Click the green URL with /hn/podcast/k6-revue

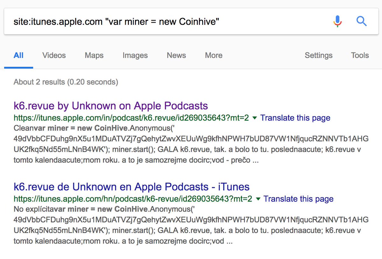(x=133, y=199)
